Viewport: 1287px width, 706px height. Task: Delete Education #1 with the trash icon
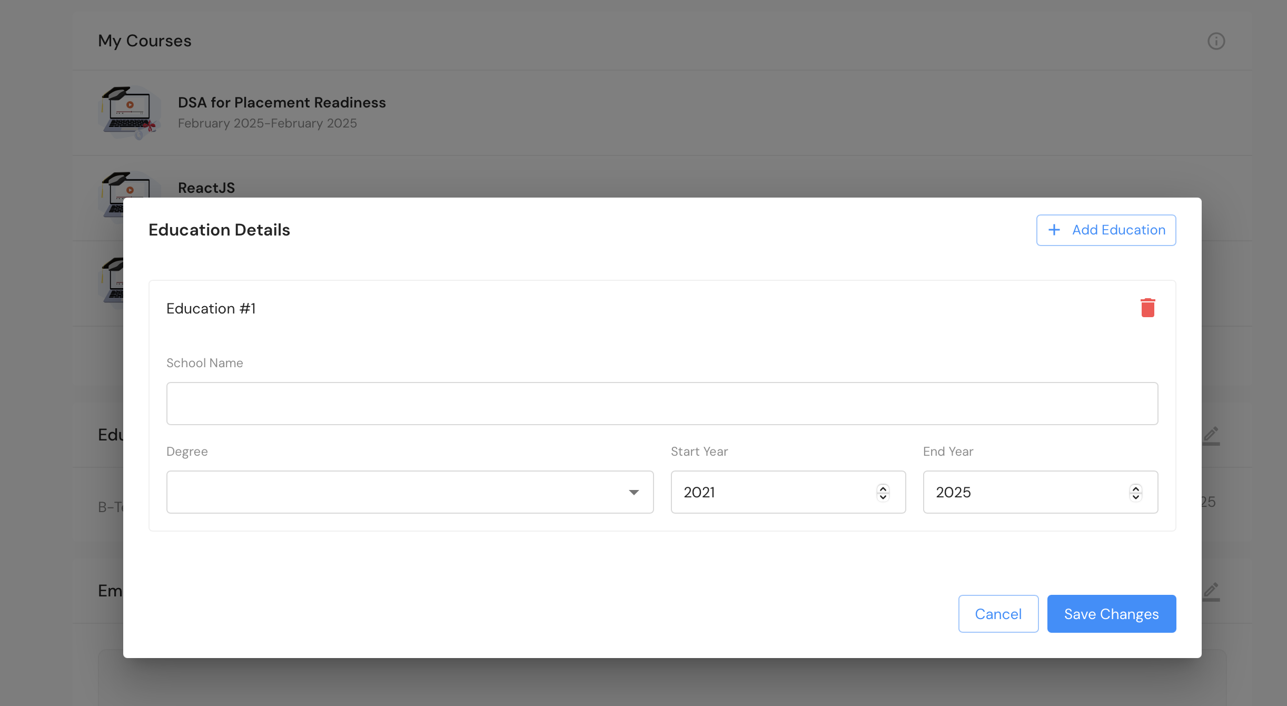[1147, 308]
